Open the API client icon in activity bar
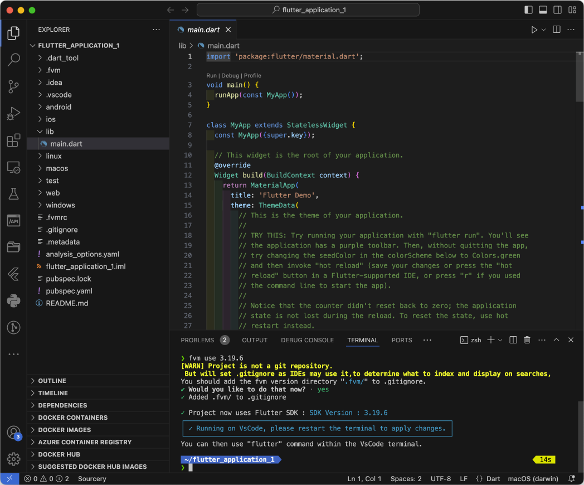The height and width of the screenshot is (485, 584). 13,221
